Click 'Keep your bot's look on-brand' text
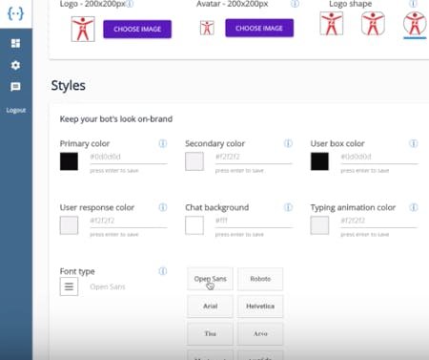The height and width of the screenshot is (360, 429). (116, 119)
